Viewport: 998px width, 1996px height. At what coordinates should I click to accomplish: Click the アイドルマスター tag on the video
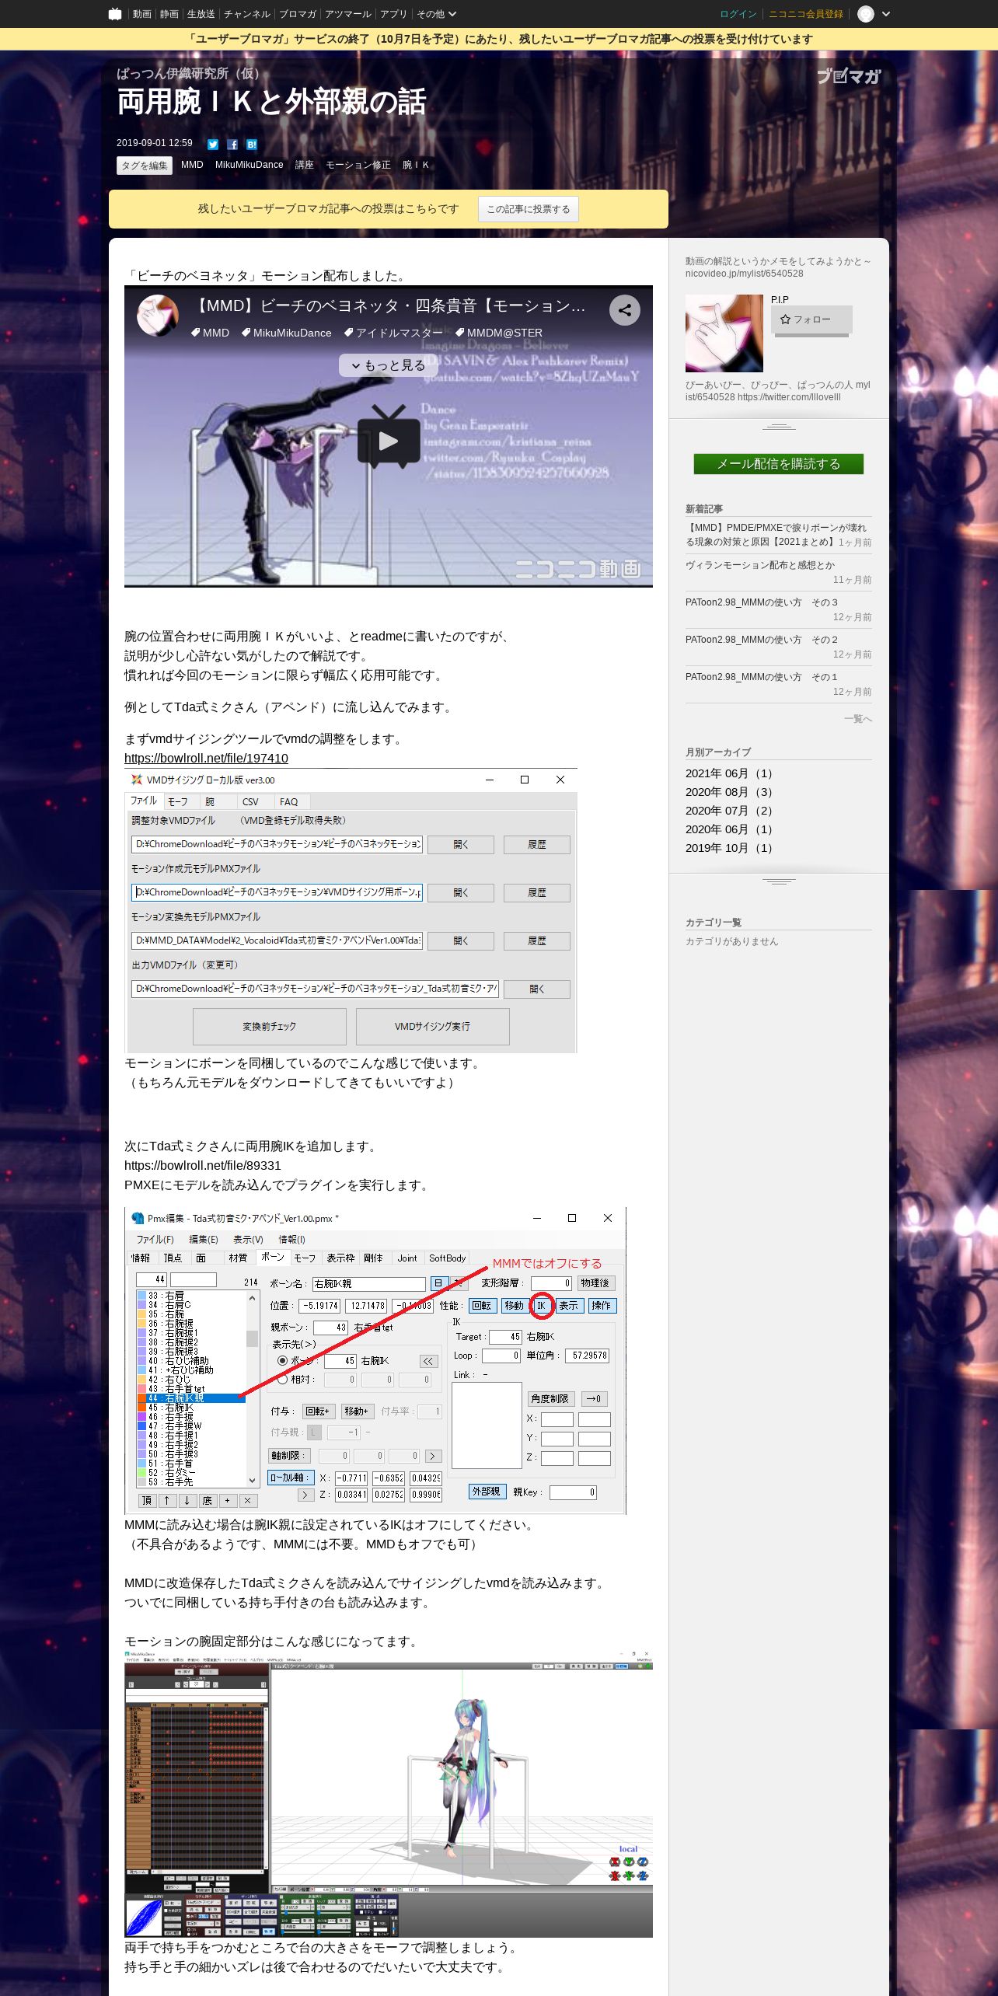393,333
